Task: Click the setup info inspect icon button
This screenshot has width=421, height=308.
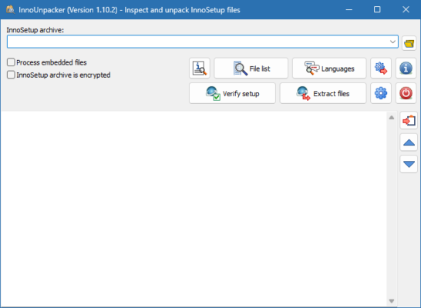Action: 200,68
